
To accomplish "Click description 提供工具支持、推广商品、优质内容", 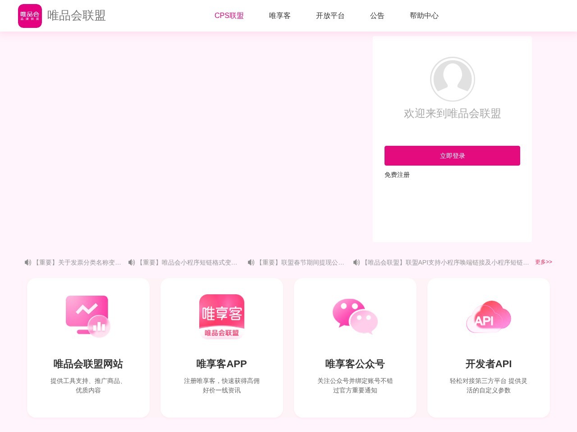I will point(88,386).
